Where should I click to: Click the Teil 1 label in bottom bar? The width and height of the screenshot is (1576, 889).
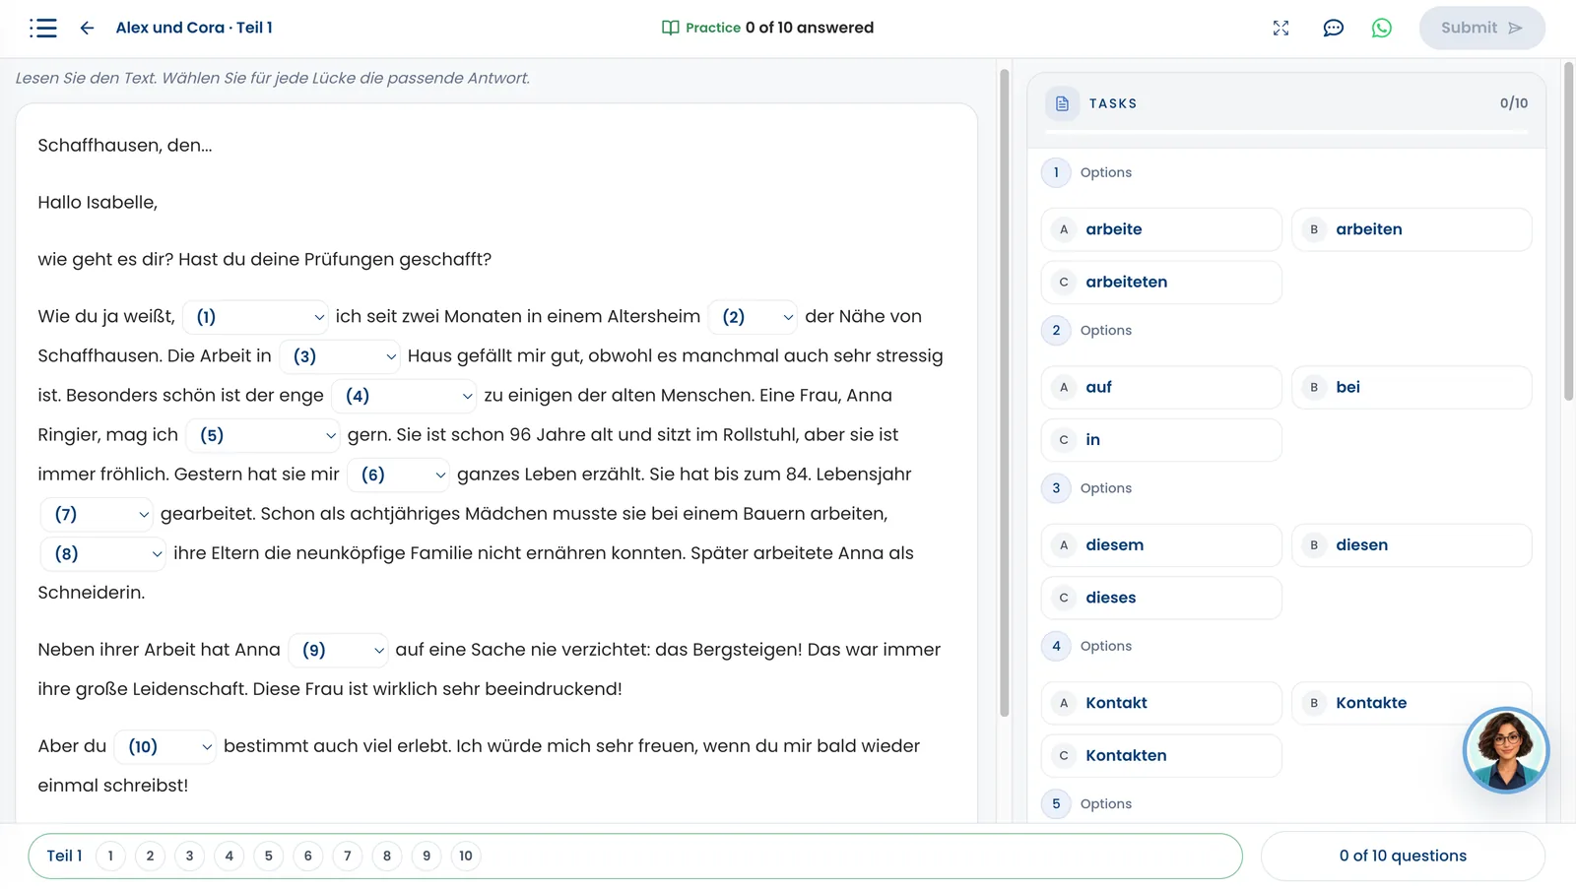click(64, 856)
